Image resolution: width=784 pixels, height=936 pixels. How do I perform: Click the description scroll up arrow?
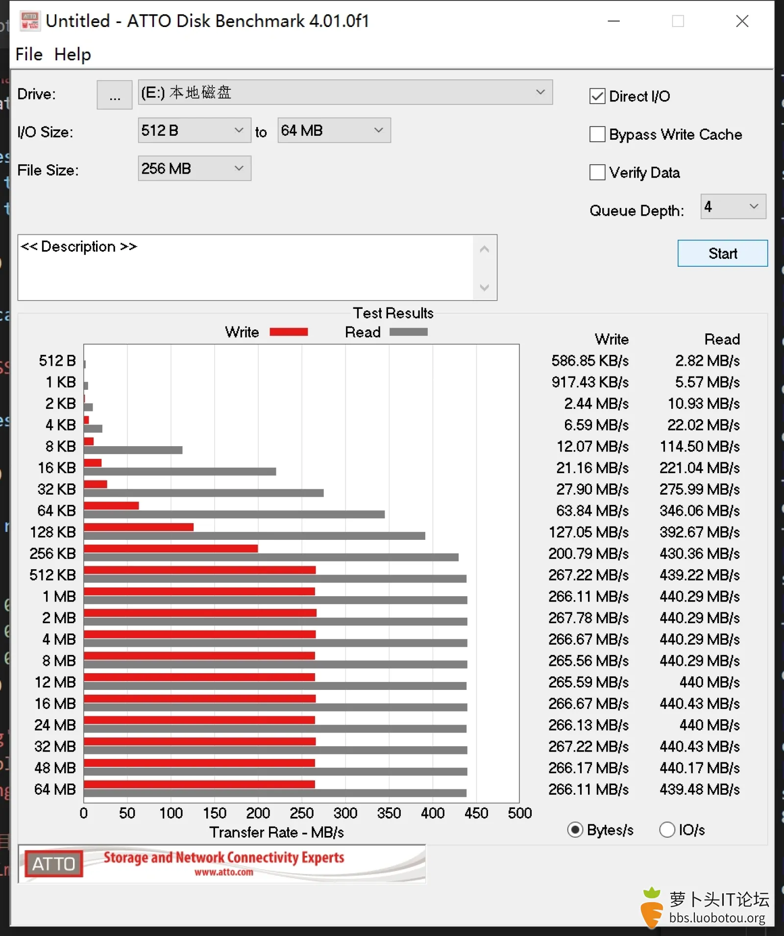pos(484,250)
